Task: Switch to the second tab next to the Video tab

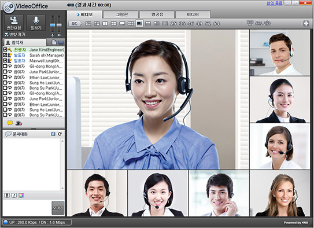Action: [x=122, y=14]
